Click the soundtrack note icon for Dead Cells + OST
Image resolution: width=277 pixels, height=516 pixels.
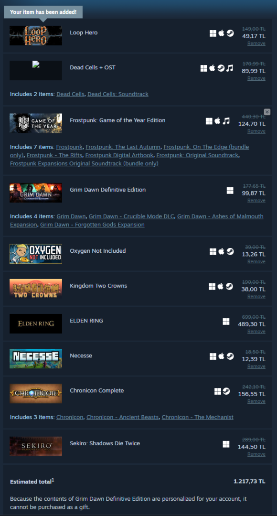point(230,68)
